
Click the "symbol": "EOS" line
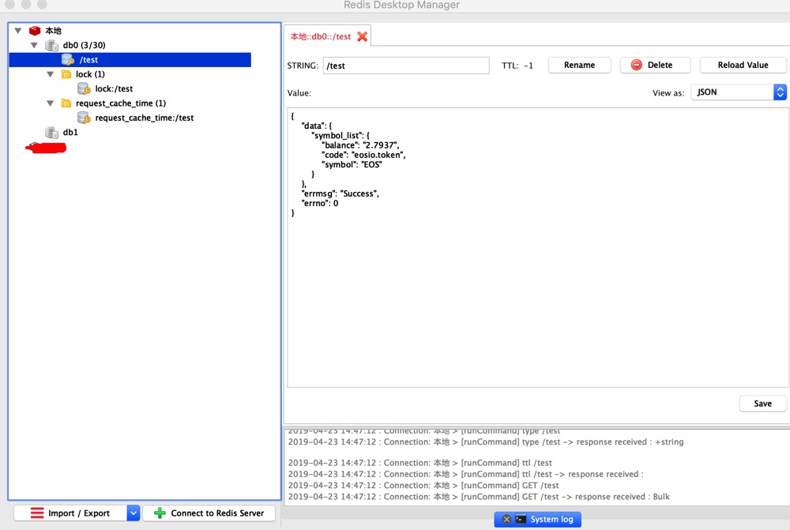[352, 164]
